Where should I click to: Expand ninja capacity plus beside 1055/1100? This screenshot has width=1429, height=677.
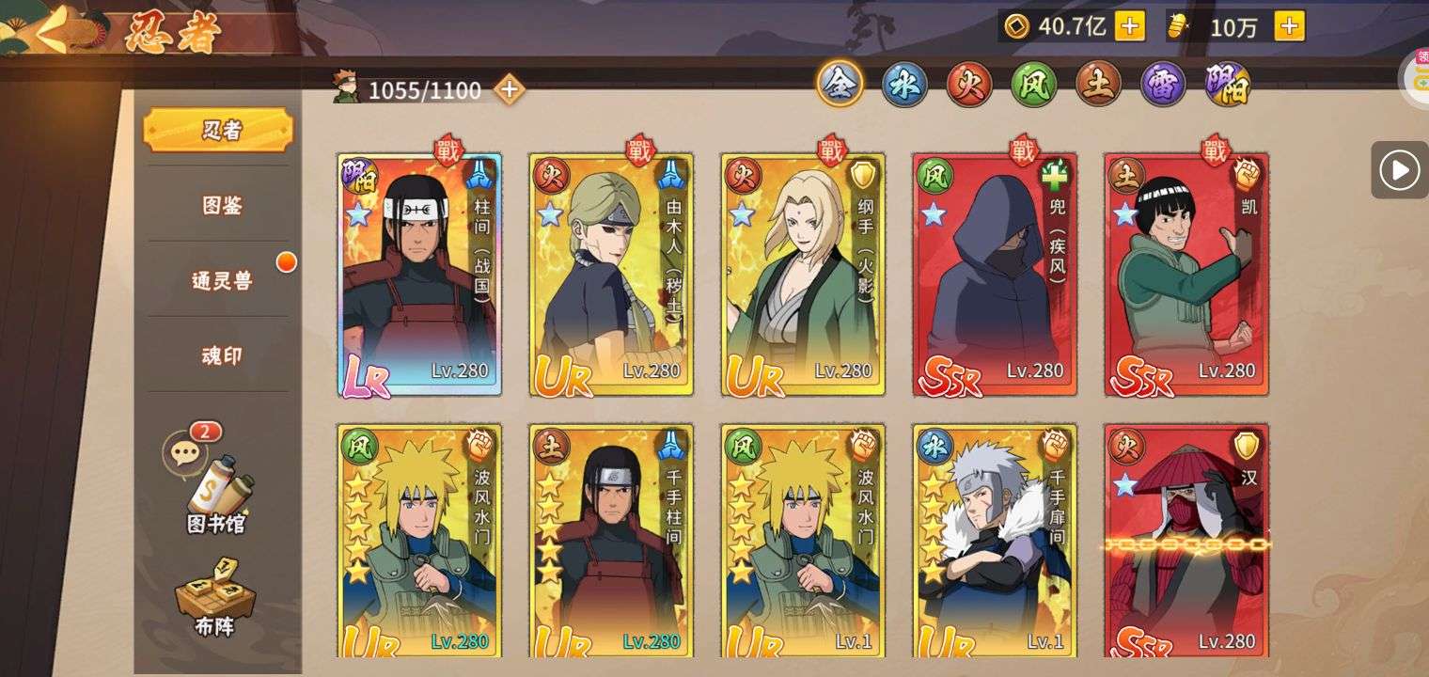point(509,90)
